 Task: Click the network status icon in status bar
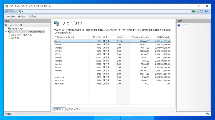point(207,114)
